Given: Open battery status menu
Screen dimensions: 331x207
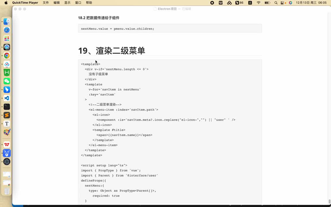Looking at the screenshot, I should 268,3.
